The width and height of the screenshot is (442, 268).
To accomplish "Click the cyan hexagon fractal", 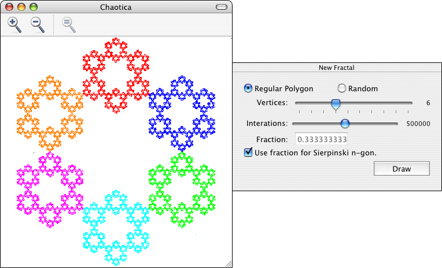I will (x=116, y=228).
